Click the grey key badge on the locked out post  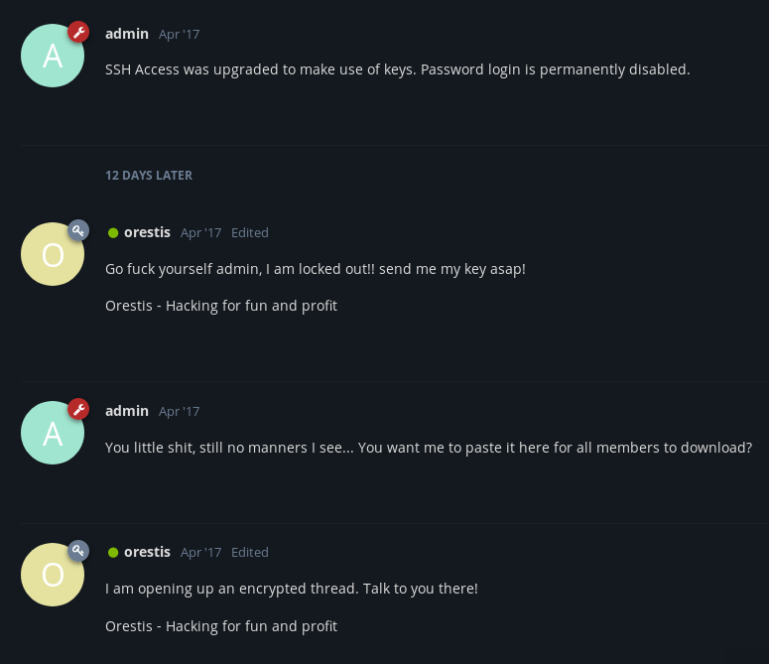(78, 230)
